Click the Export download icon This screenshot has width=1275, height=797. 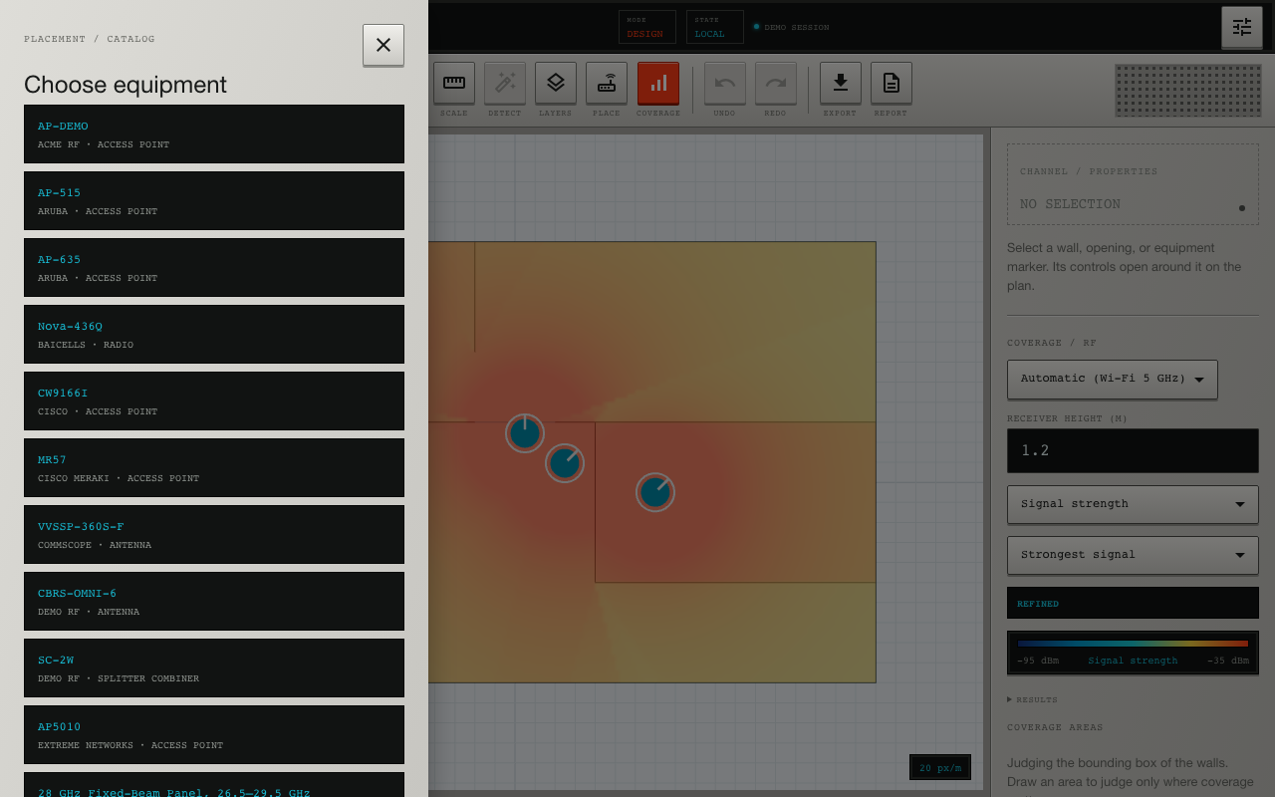(x=841, y=84)
